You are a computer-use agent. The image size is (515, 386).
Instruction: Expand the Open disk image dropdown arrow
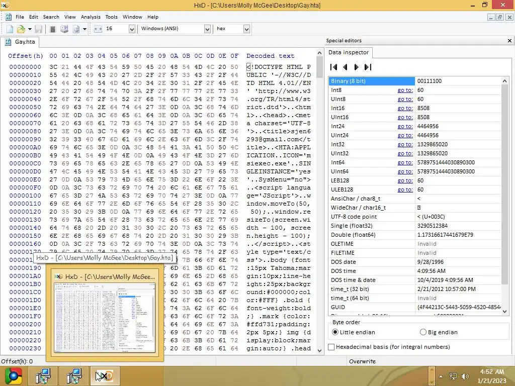(84, 29)
